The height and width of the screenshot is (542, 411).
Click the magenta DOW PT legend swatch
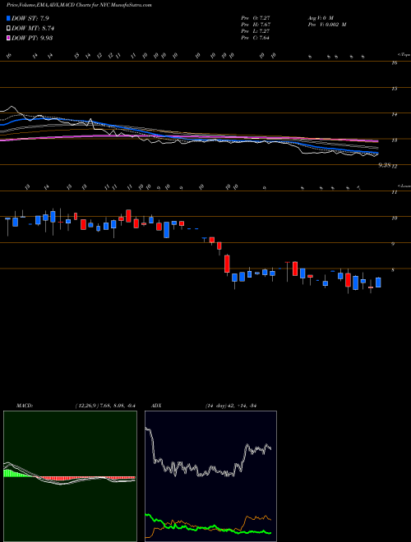click(x=9, y=38)
